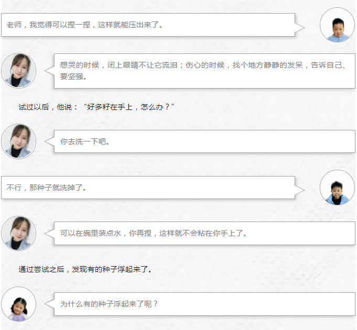Click the bubble '可以在碗里装点水，你再捏'
The width and height of the screenshot is (357, 330).
click(204, 233)
